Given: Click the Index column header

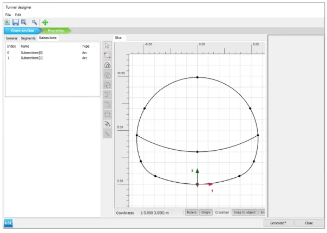Looking at the screenshot, I should coord(11,46).
